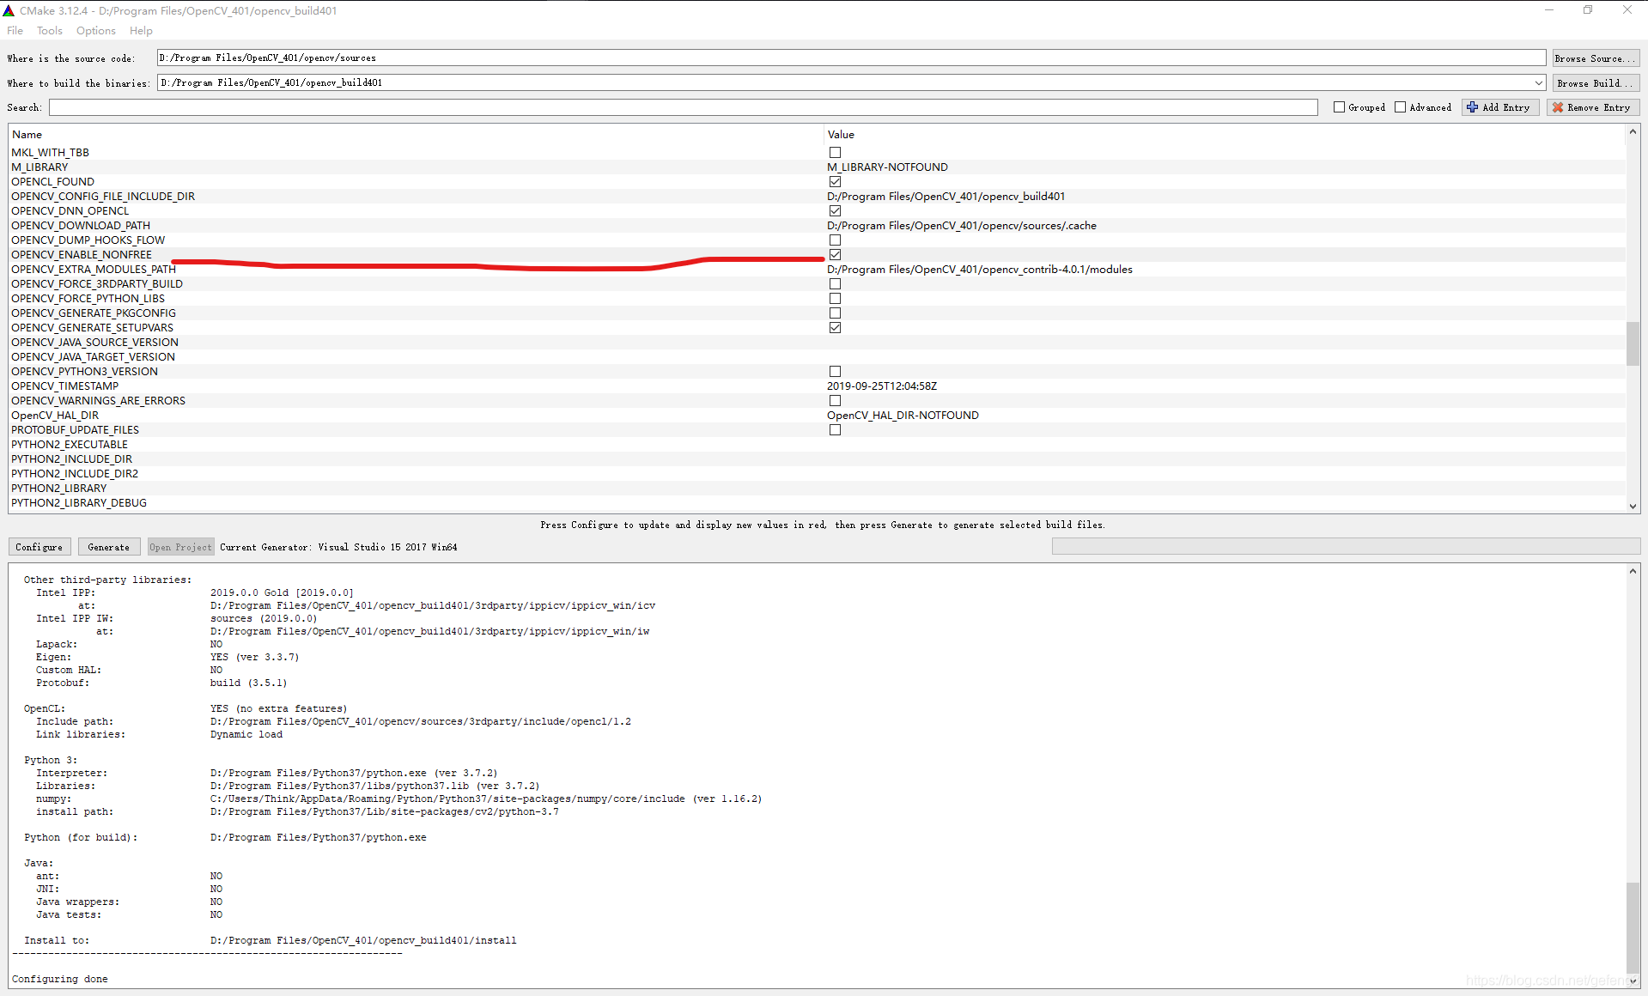The width and height of the screenshot is (1648, 996).
Task: Click the Browse Source button
Action: (x=1596, y=58)
